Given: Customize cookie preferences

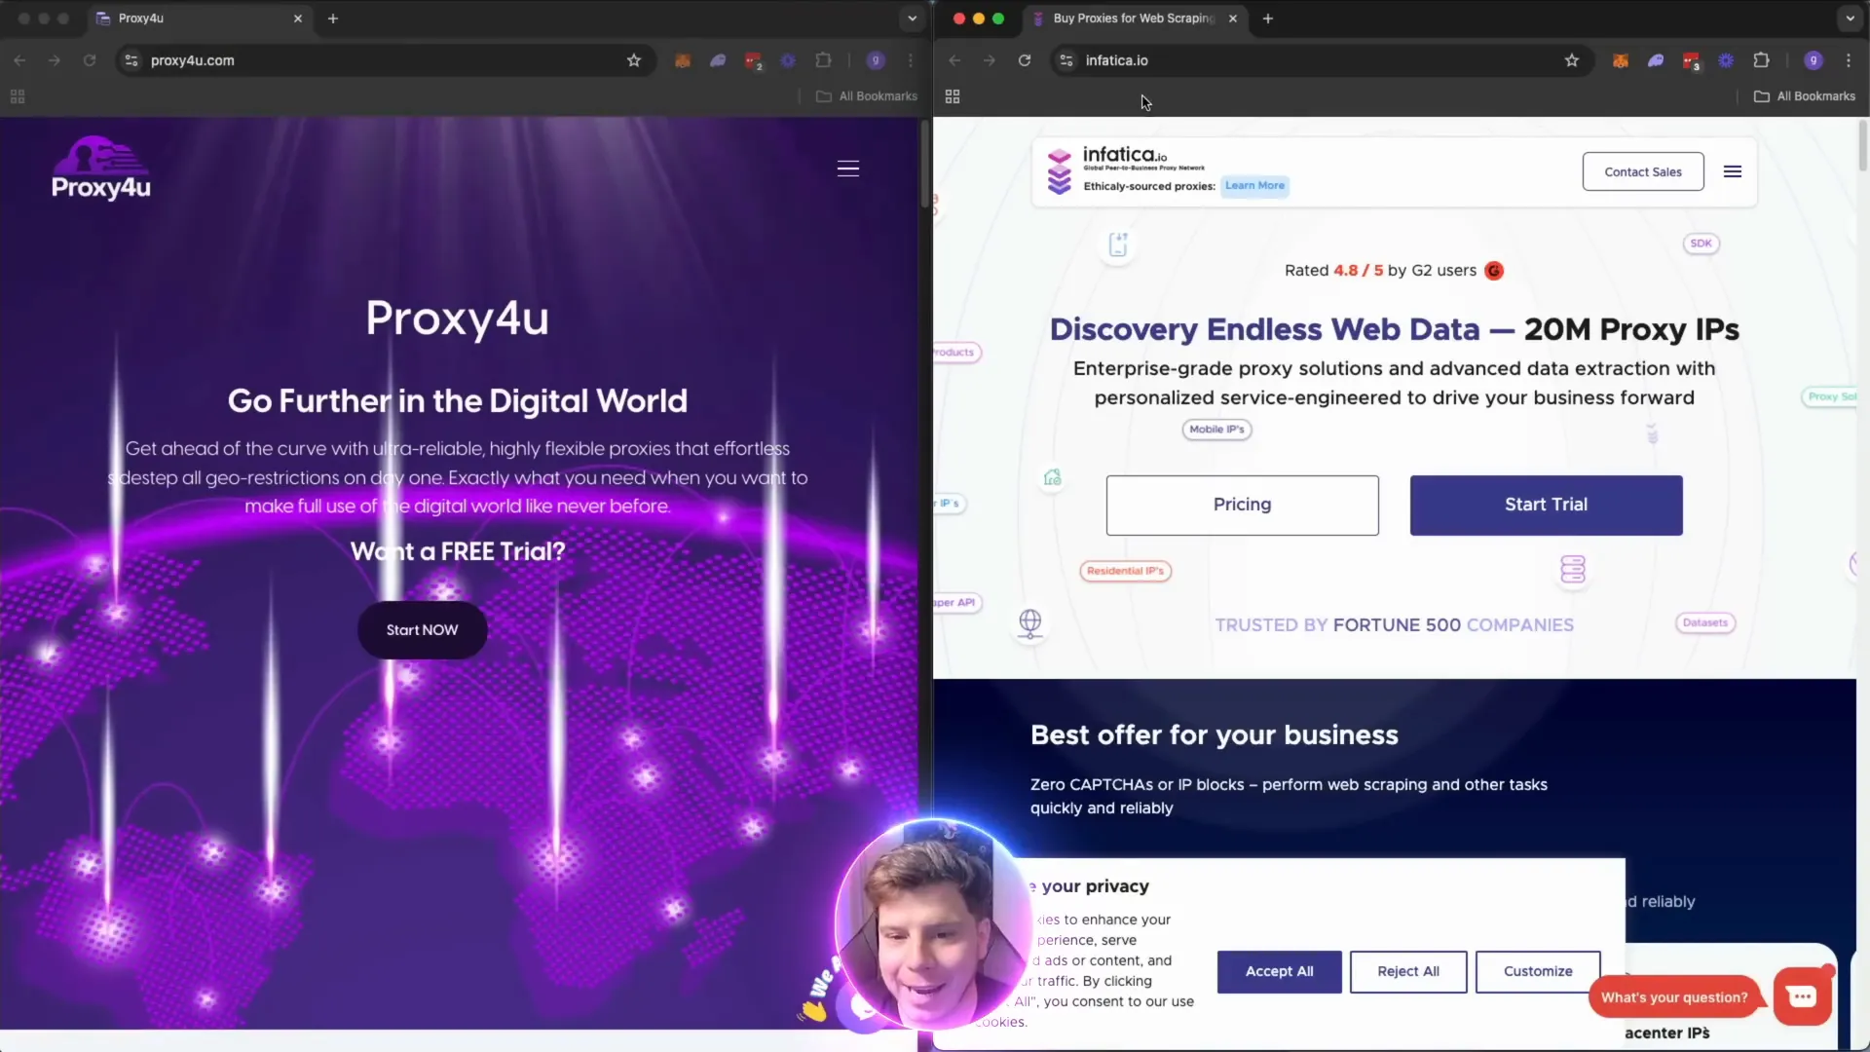Looking at the screenshot, I should point(1538,971).
